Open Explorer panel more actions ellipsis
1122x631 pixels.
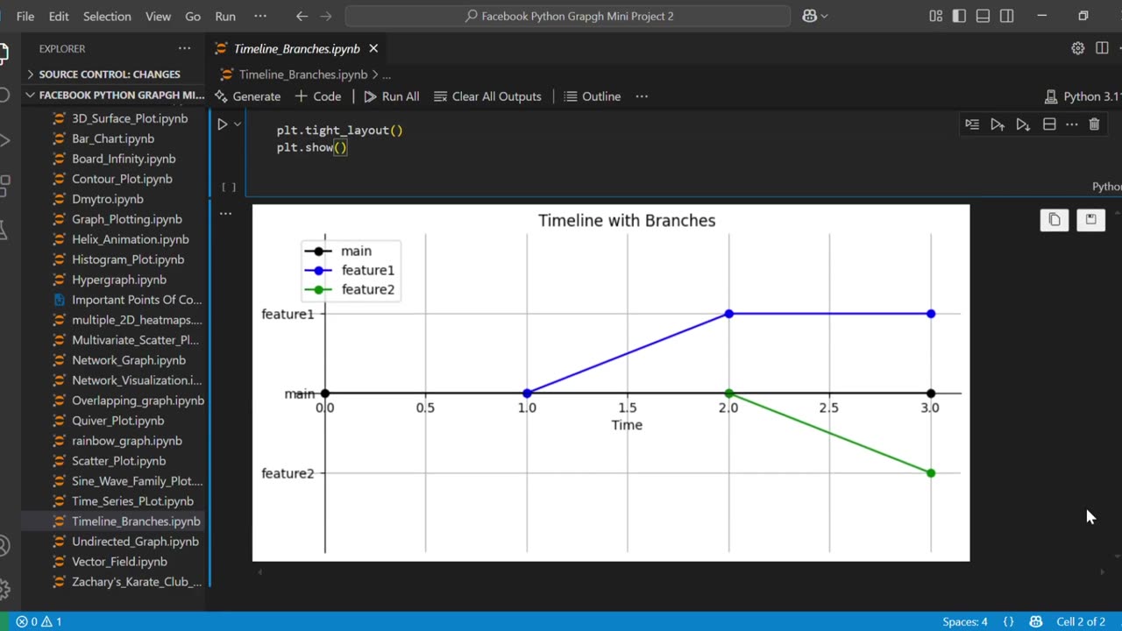[184, 48]
